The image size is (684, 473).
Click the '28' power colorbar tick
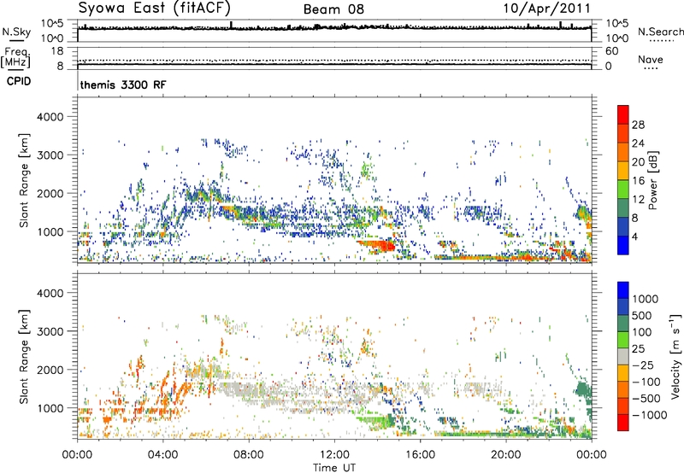(x=638, y=125)
